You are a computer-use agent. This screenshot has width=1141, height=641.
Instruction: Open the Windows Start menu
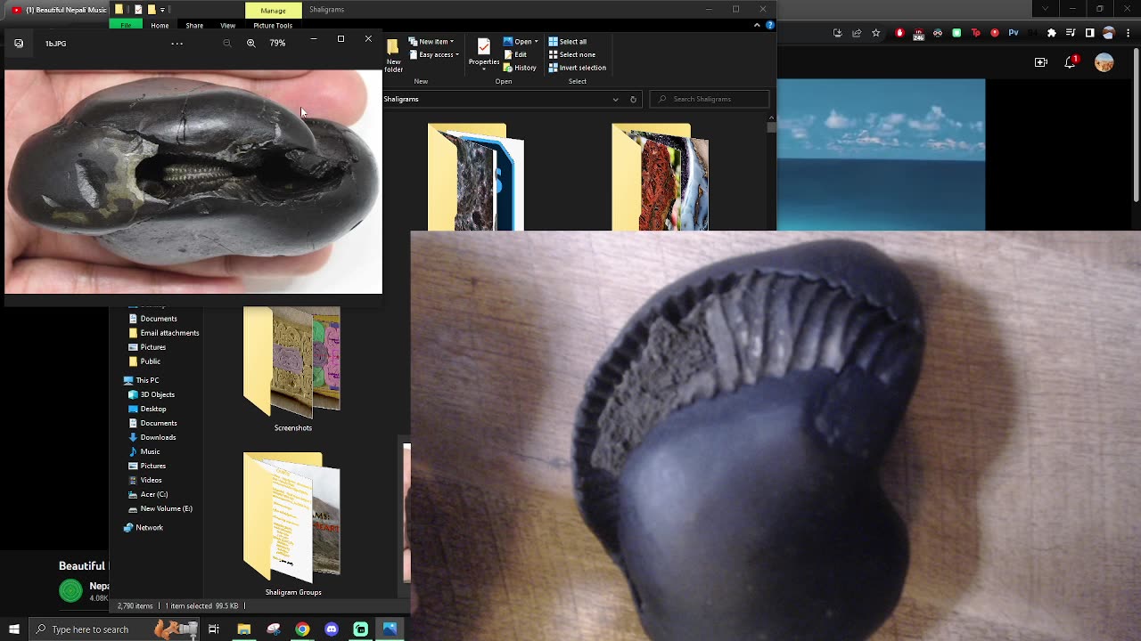coord(13,629)
